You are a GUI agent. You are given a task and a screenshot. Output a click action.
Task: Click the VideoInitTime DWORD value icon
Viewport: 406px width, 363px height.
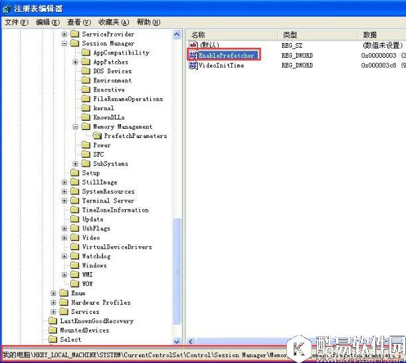pyautogui.click(x=193, y=65)
